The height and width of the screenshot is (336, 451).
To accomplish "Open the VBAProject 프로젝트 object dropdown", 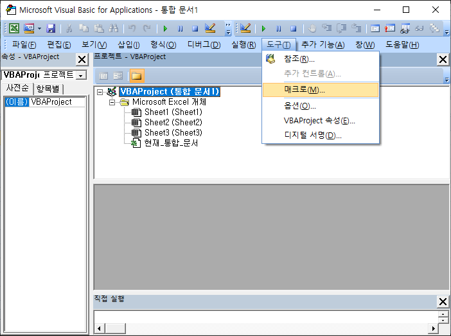I will pyautogui.click(x=81, y=75).
